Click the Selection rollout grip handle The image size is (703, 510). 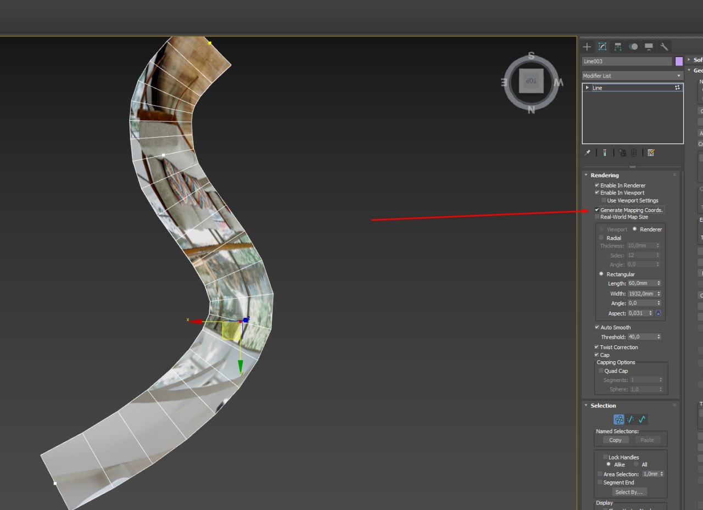pyautogui.click(x=675, y=406)
